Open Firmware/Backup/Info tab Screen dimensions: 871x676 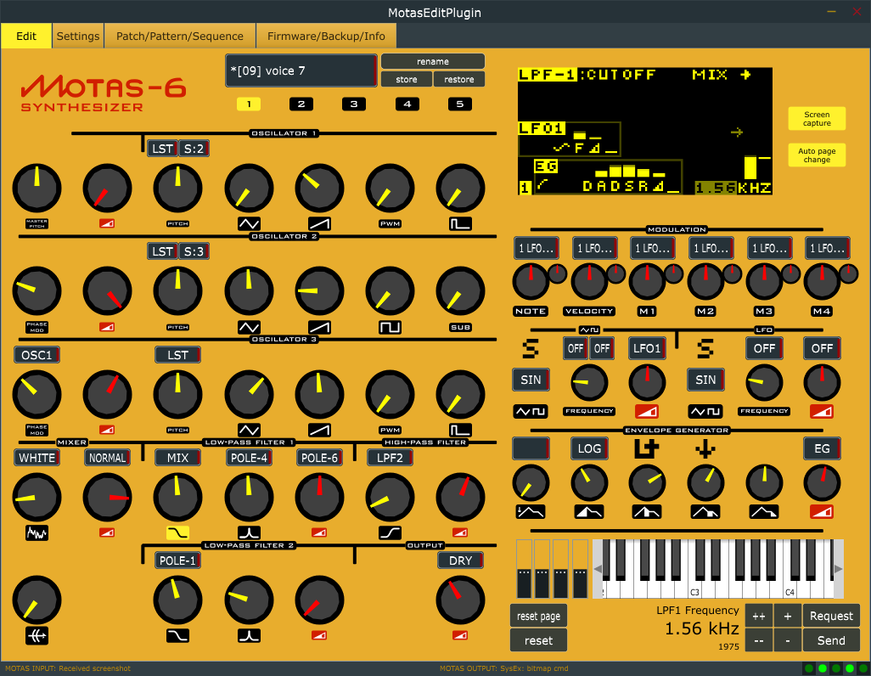(326, 37)
